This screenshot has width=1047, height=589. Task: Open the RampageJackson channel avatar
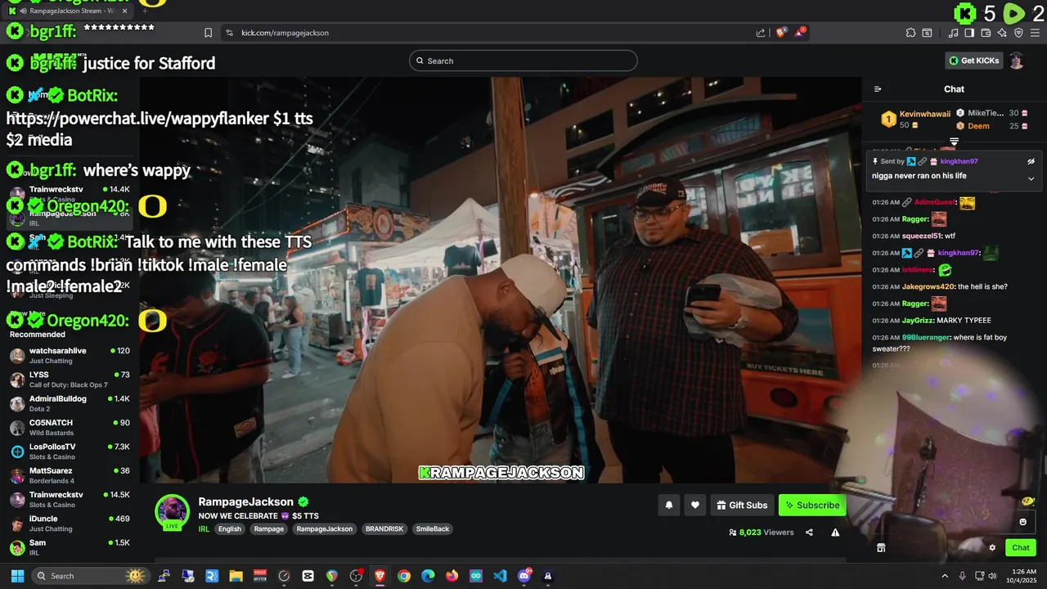pos(172,511)
